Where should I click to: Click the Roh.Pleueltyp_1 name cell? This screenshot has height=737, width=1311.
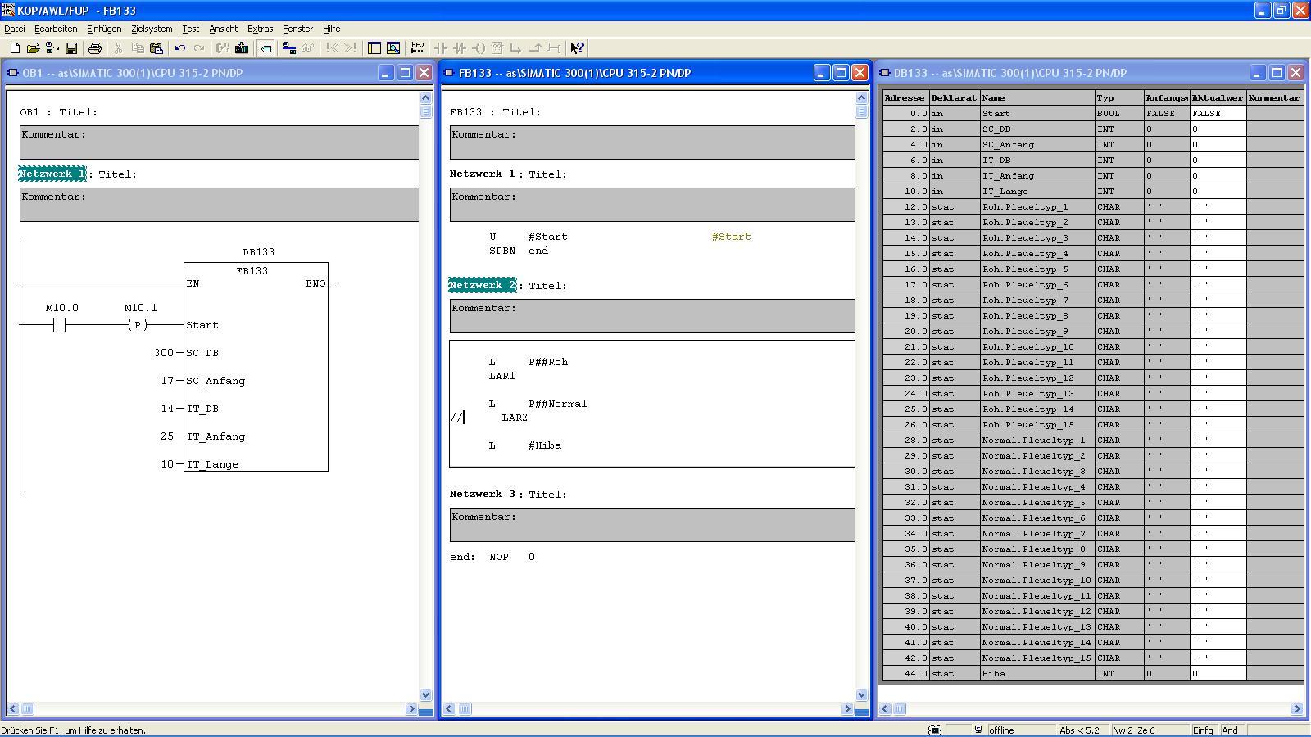pyautogui.click(x=1037, y=207)
